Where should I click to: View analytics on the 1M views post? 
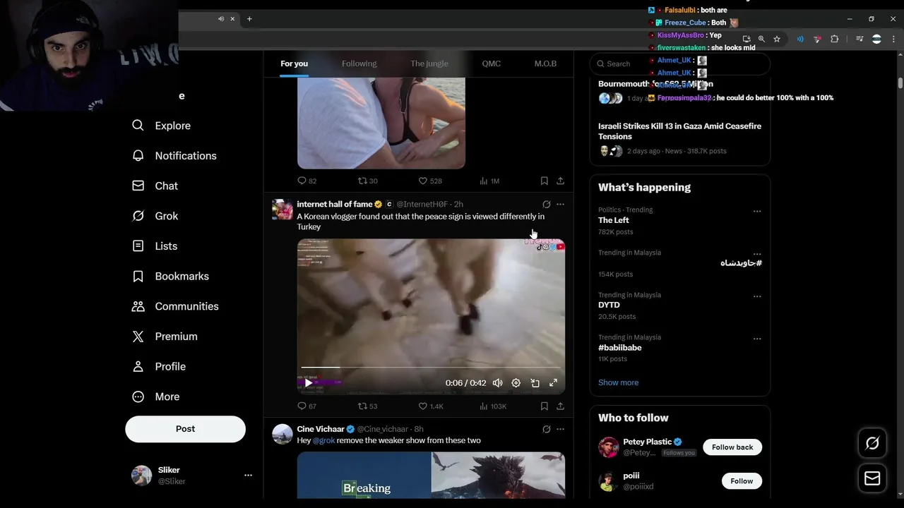tap(489, 181)
